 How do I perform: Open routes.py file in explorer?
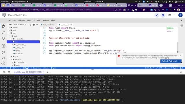tap(19, 53)
